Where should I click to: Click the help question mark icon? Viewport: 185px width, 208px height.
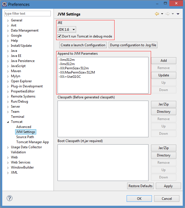pos(10,198)
